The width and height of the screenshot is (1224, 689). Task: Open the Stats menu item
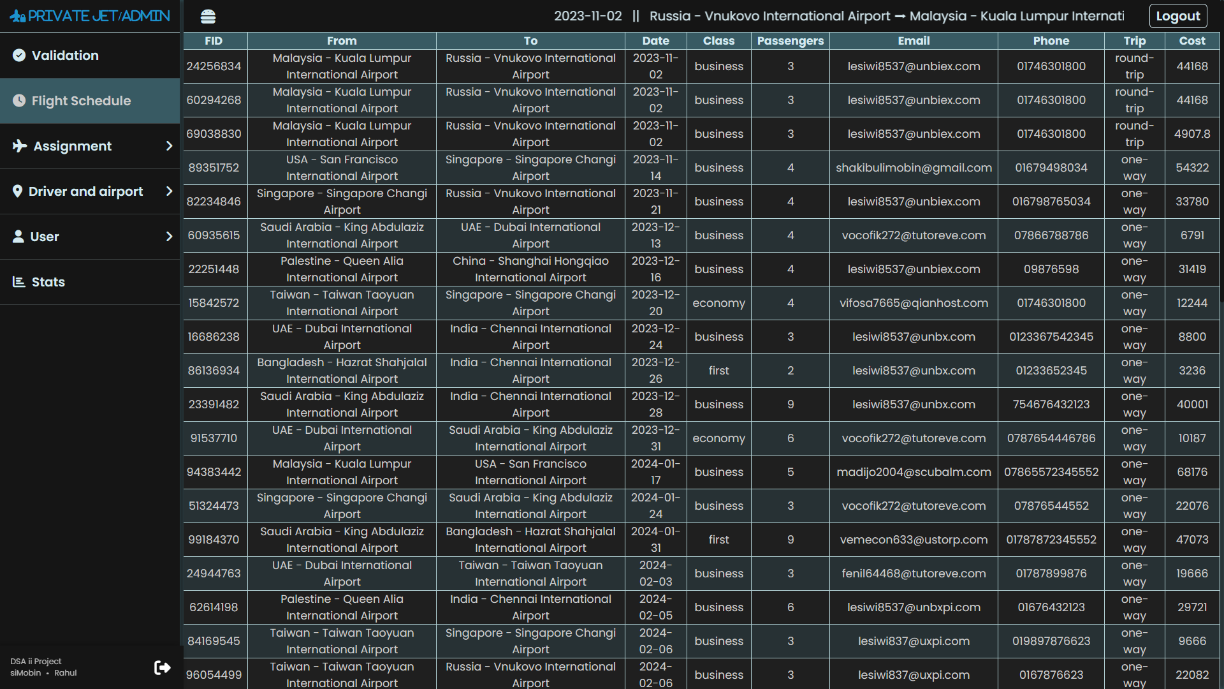coord(90,282)
